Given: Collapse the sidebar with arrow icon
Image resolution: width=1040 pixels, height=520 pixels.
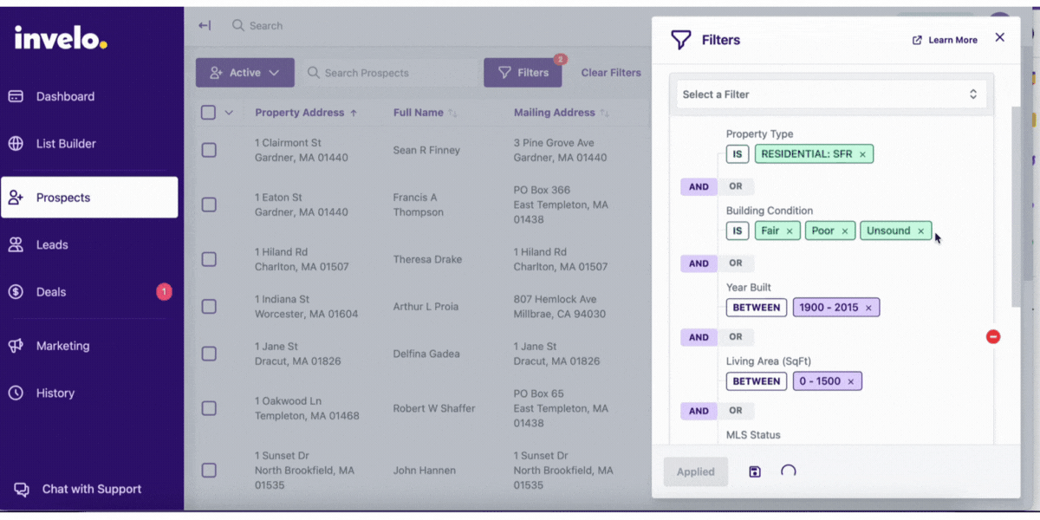Looking at the screenshot, I should pyautogui.click(x=205, y=26).
